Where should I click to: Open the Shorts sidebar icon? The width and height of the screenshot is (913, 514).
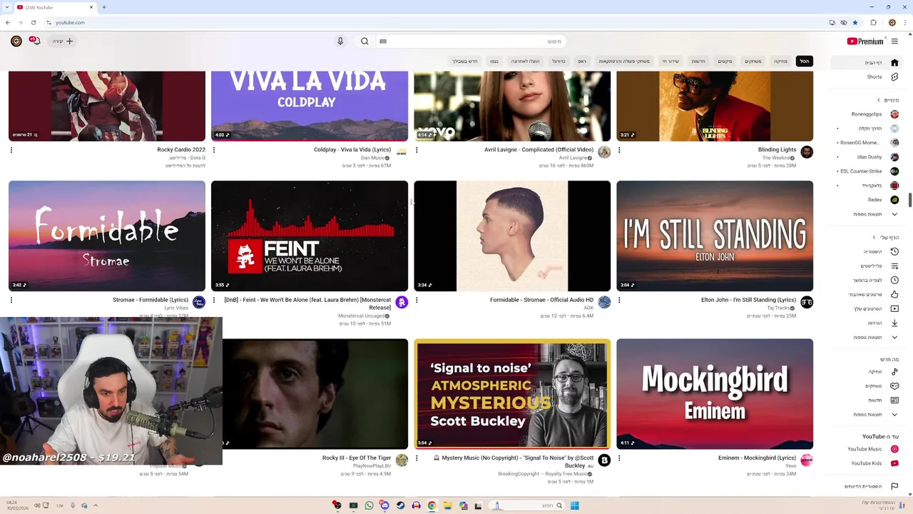[894, 77]
